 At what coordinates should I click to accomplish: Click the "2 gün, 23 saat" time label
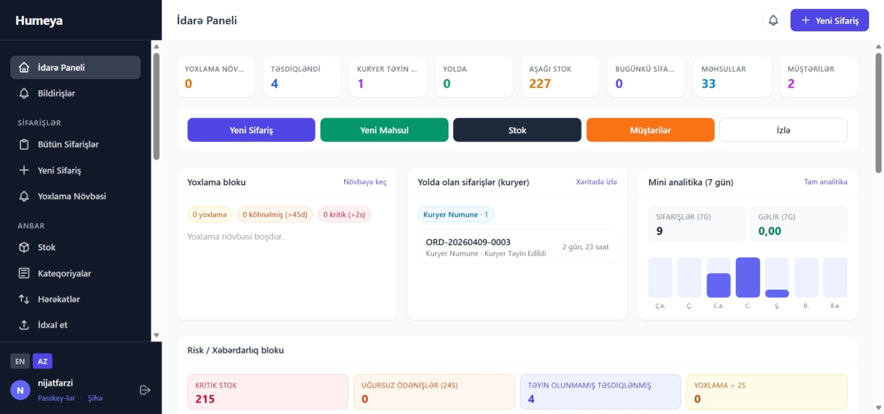pos(586,247)
